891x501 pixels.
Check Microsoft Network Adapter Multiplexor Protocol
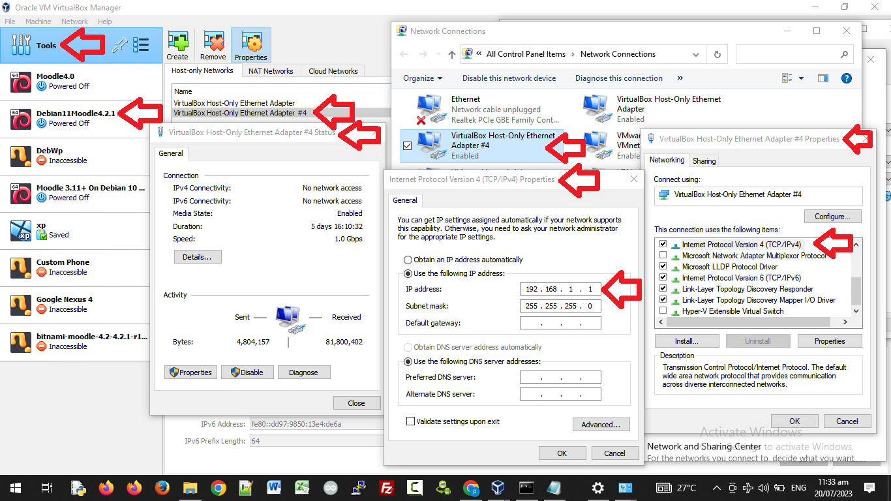click(663, 255)
